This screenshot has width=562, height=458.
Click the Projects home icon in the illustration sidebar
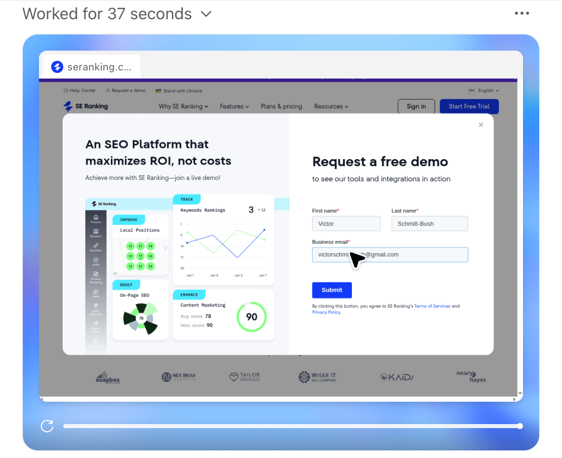96,218
